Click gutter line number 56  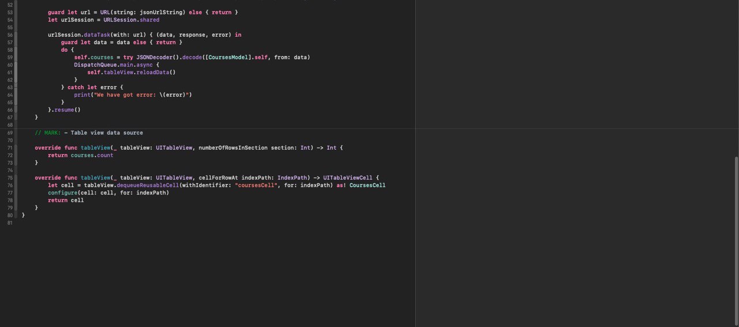coord(9,35)
